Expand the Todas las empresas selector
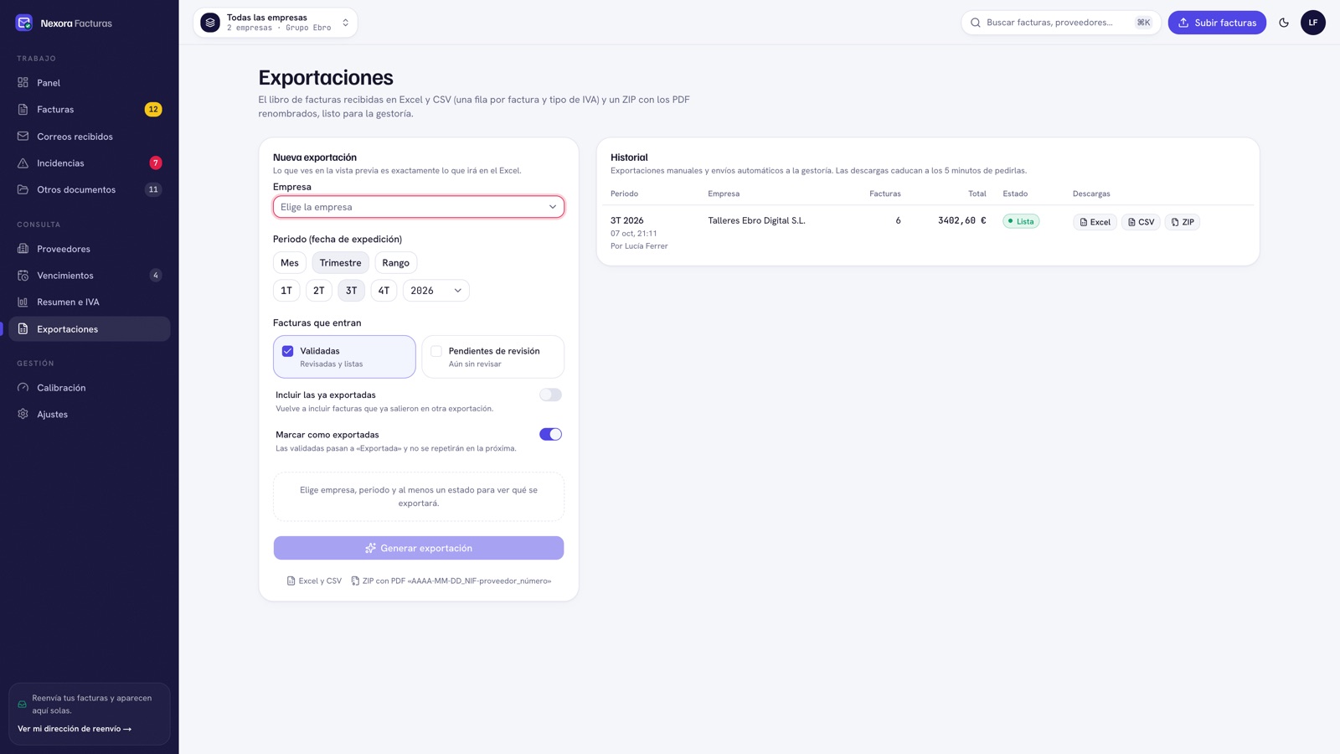The height and width of the screenshot is (754, 1340). click(x=276, y=23)
